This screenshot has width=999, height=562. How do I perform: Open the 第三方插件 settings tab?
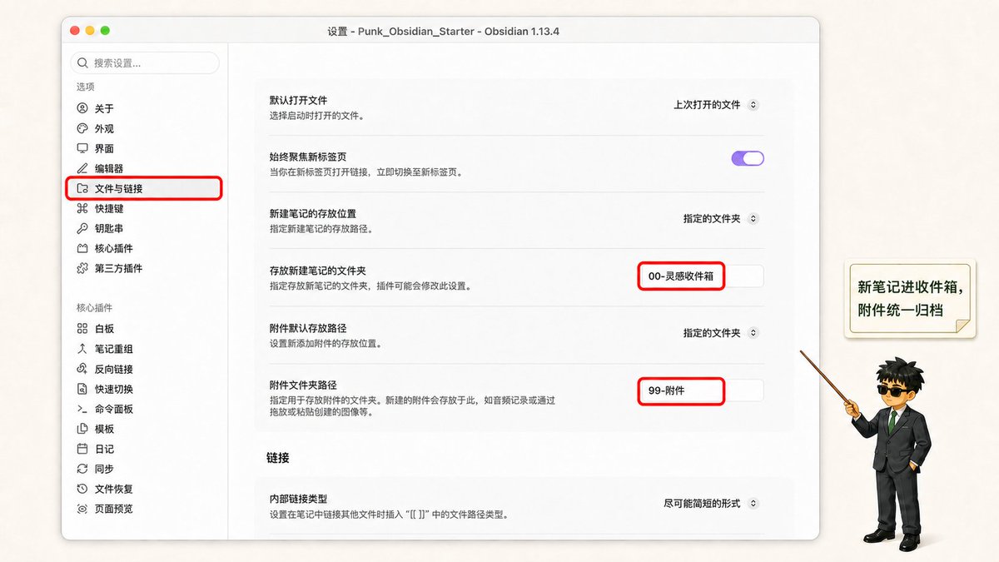[x=145, y=268]
